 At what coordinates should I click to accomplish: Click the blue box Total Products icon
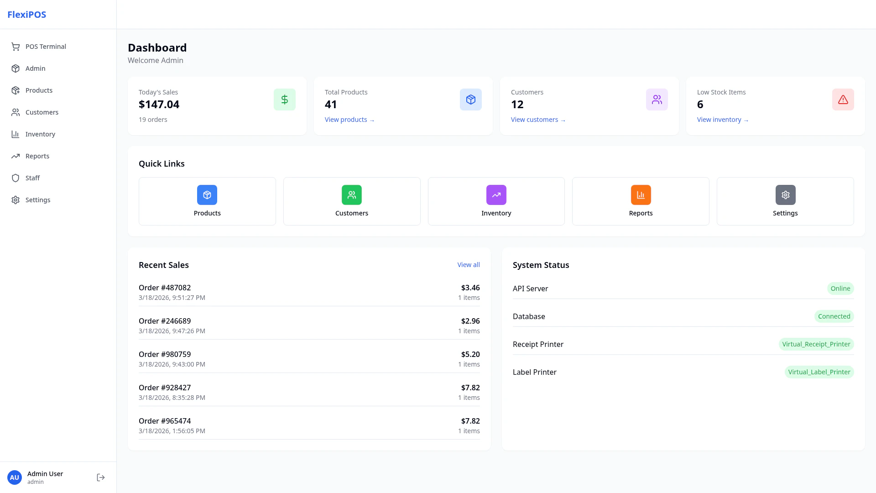click(x=470, y=100)
